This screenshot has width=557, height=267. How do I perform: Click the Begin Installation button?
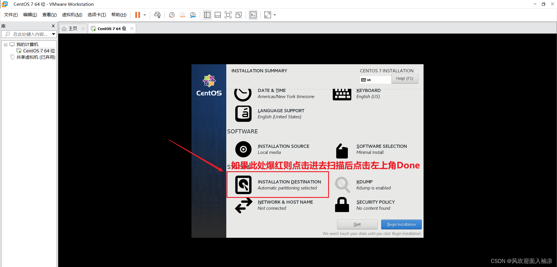[401, 224]
